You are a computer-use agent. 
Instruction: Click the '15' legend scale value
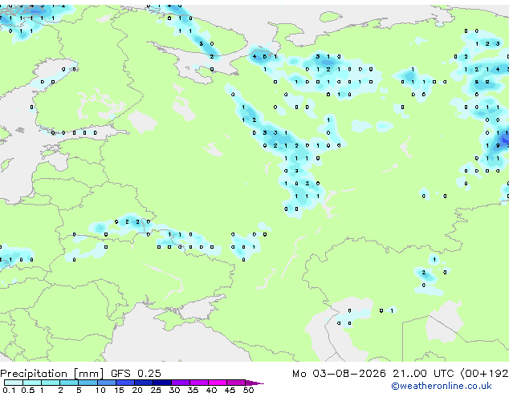(x=119, y=390)
